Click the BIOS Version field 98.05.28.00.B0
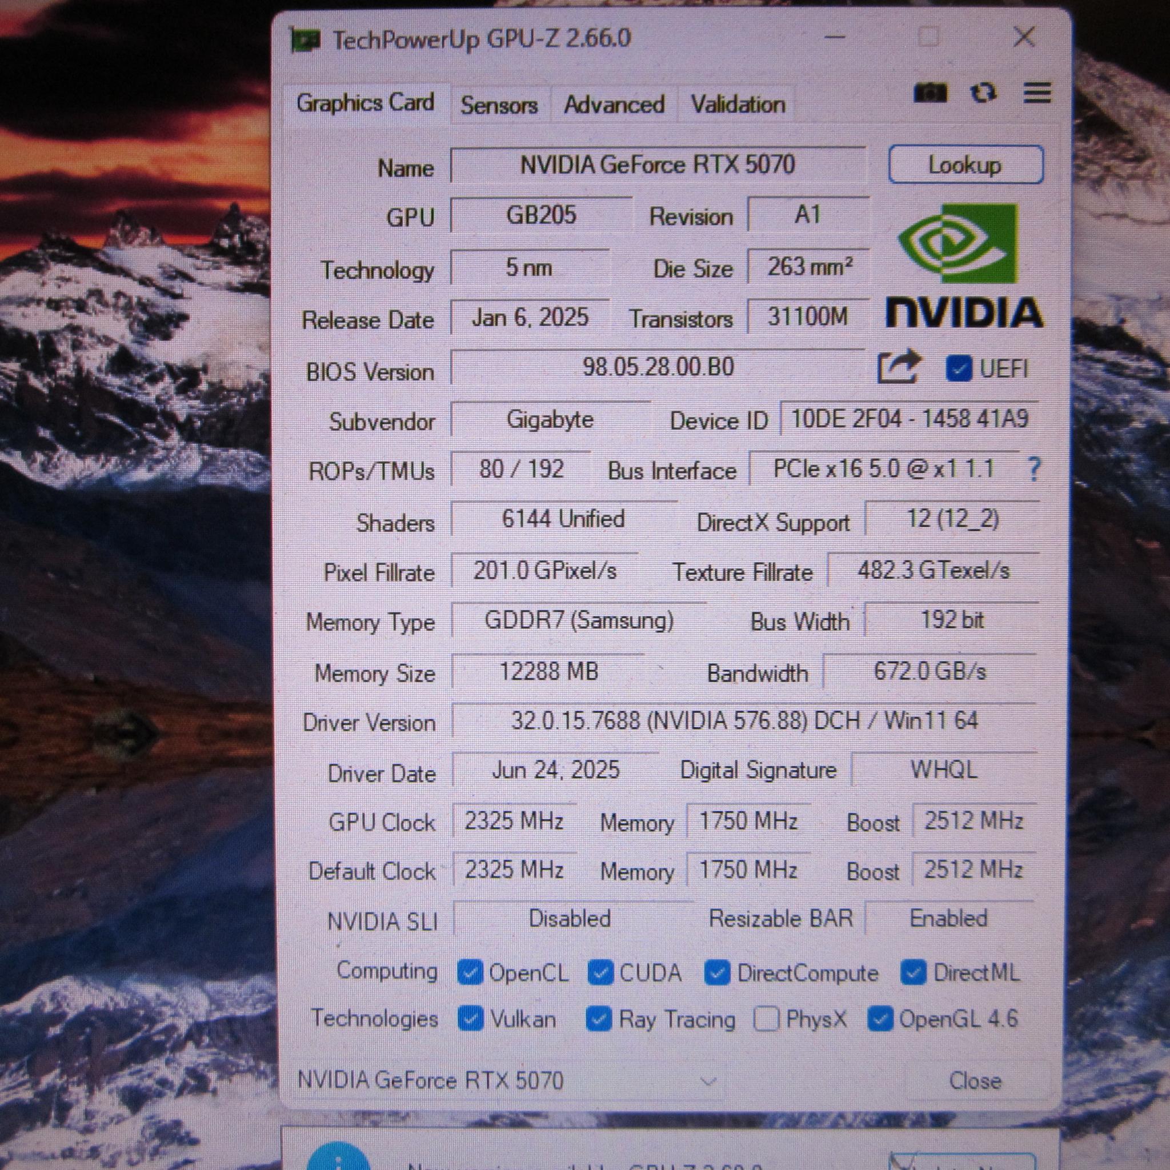The width and height of the screenshot is (1170, 1170). click(658, 367)
